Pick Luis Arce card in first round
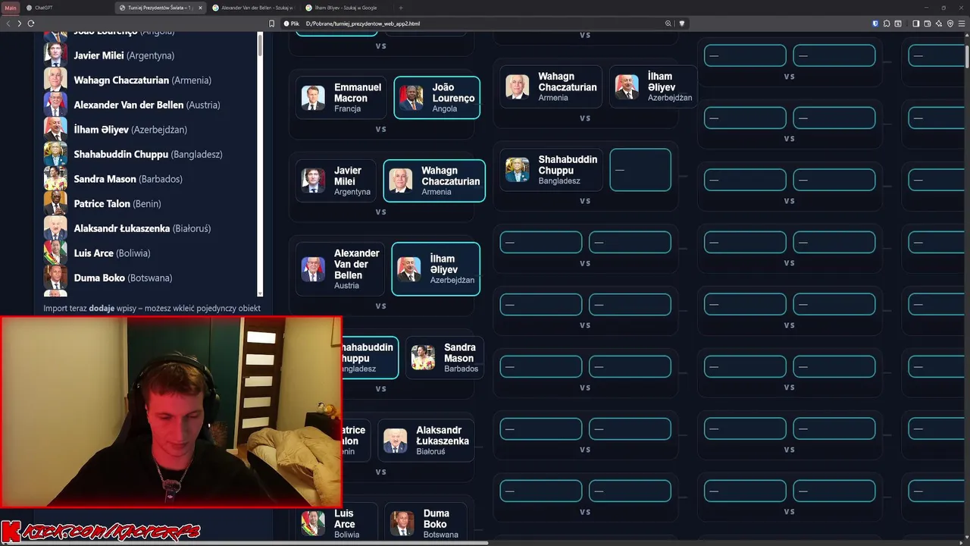This screenshot has width=970, height=546. (x=336, y=523)
